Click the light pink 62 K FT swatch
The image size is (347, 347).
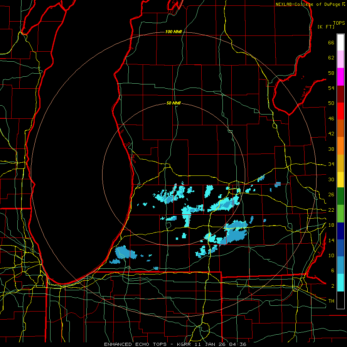[x=340, y=59]
